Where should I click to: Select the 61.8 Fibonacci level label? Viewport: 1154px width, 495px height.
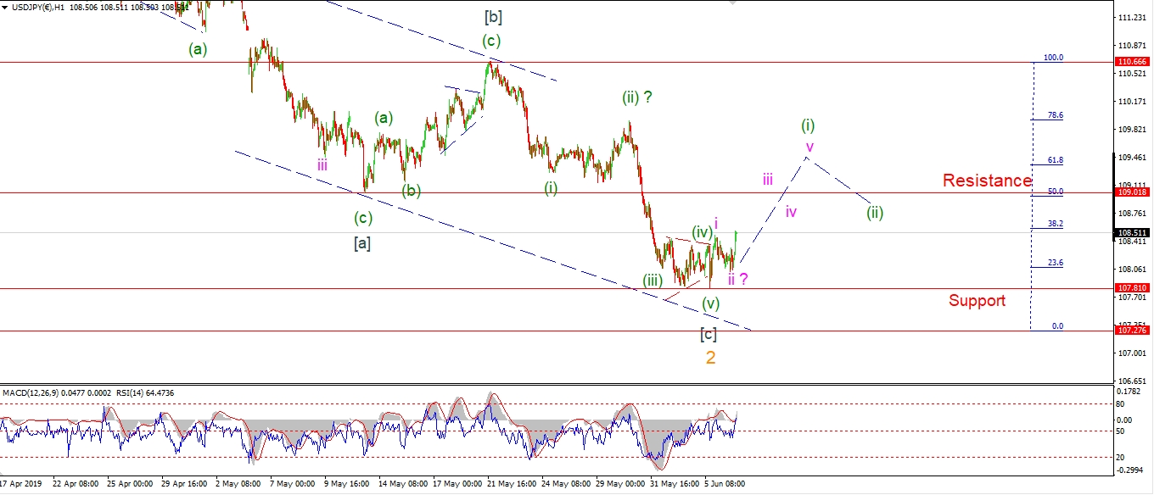[x=1056, y=160]
